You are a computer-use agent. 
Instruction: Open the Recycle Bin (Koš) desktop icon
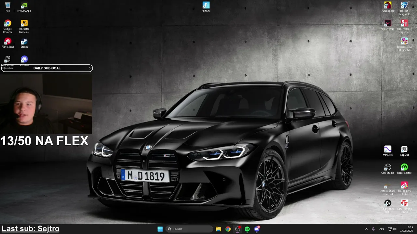pos(7,7)
